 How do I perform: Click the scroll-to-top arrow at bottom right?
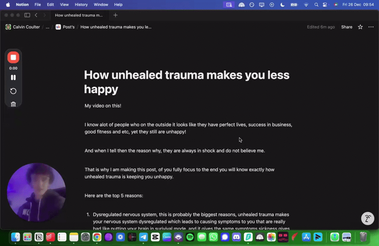[x=368, y=218]
